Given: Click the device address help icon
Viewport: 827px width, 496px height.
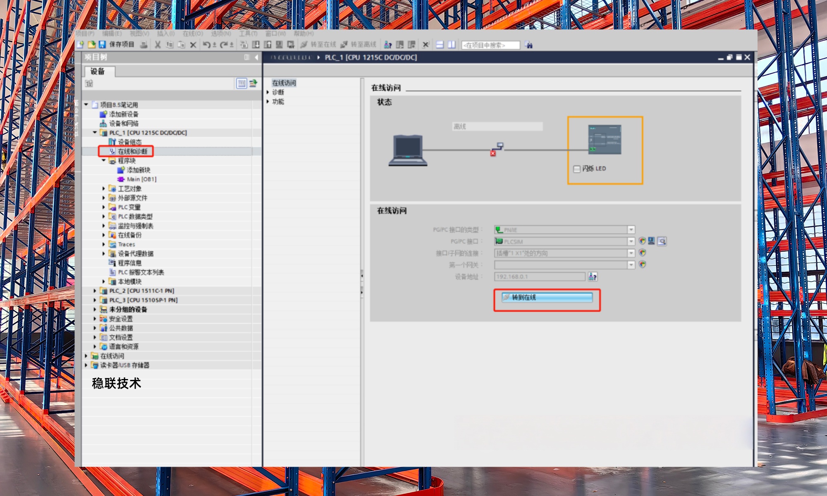Looking at the screenshot, I should tap(593, 277).
